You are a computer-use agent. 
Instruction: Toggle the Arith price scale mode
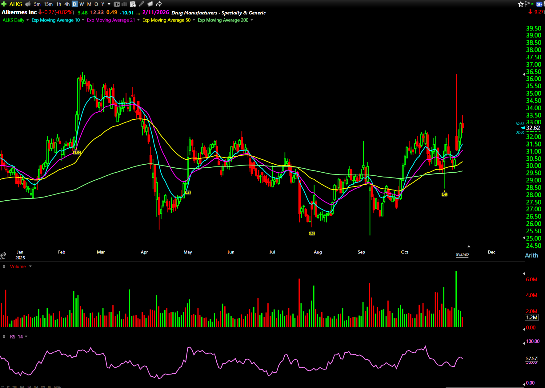pos(531,255)
